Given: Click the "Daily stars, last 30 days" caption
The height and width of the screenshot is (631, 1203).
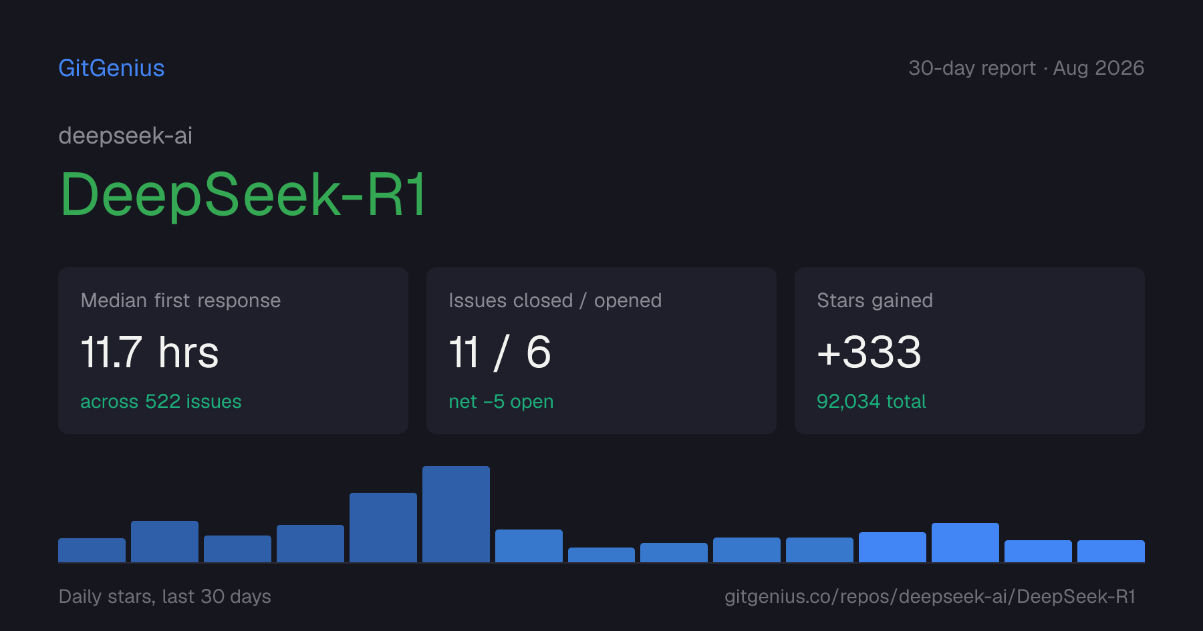Looking at the screenshot, I should (165, 596).
